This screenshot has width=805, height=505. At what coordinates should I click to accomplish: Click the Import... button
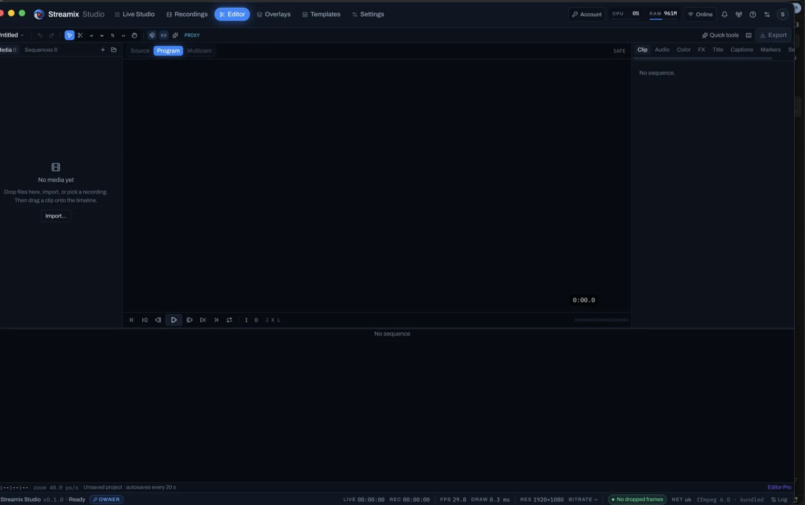tap(56, 216)
